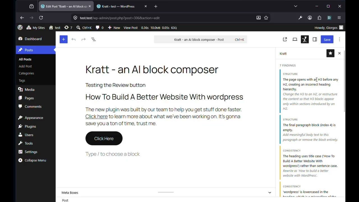The width and height of the screenshot is (359, 202).
Task: Open the WordPress logo in admin bar
Action: coord(20,27)
